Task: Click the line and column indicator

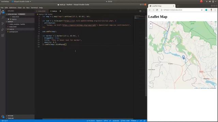Action: point(91,121)
